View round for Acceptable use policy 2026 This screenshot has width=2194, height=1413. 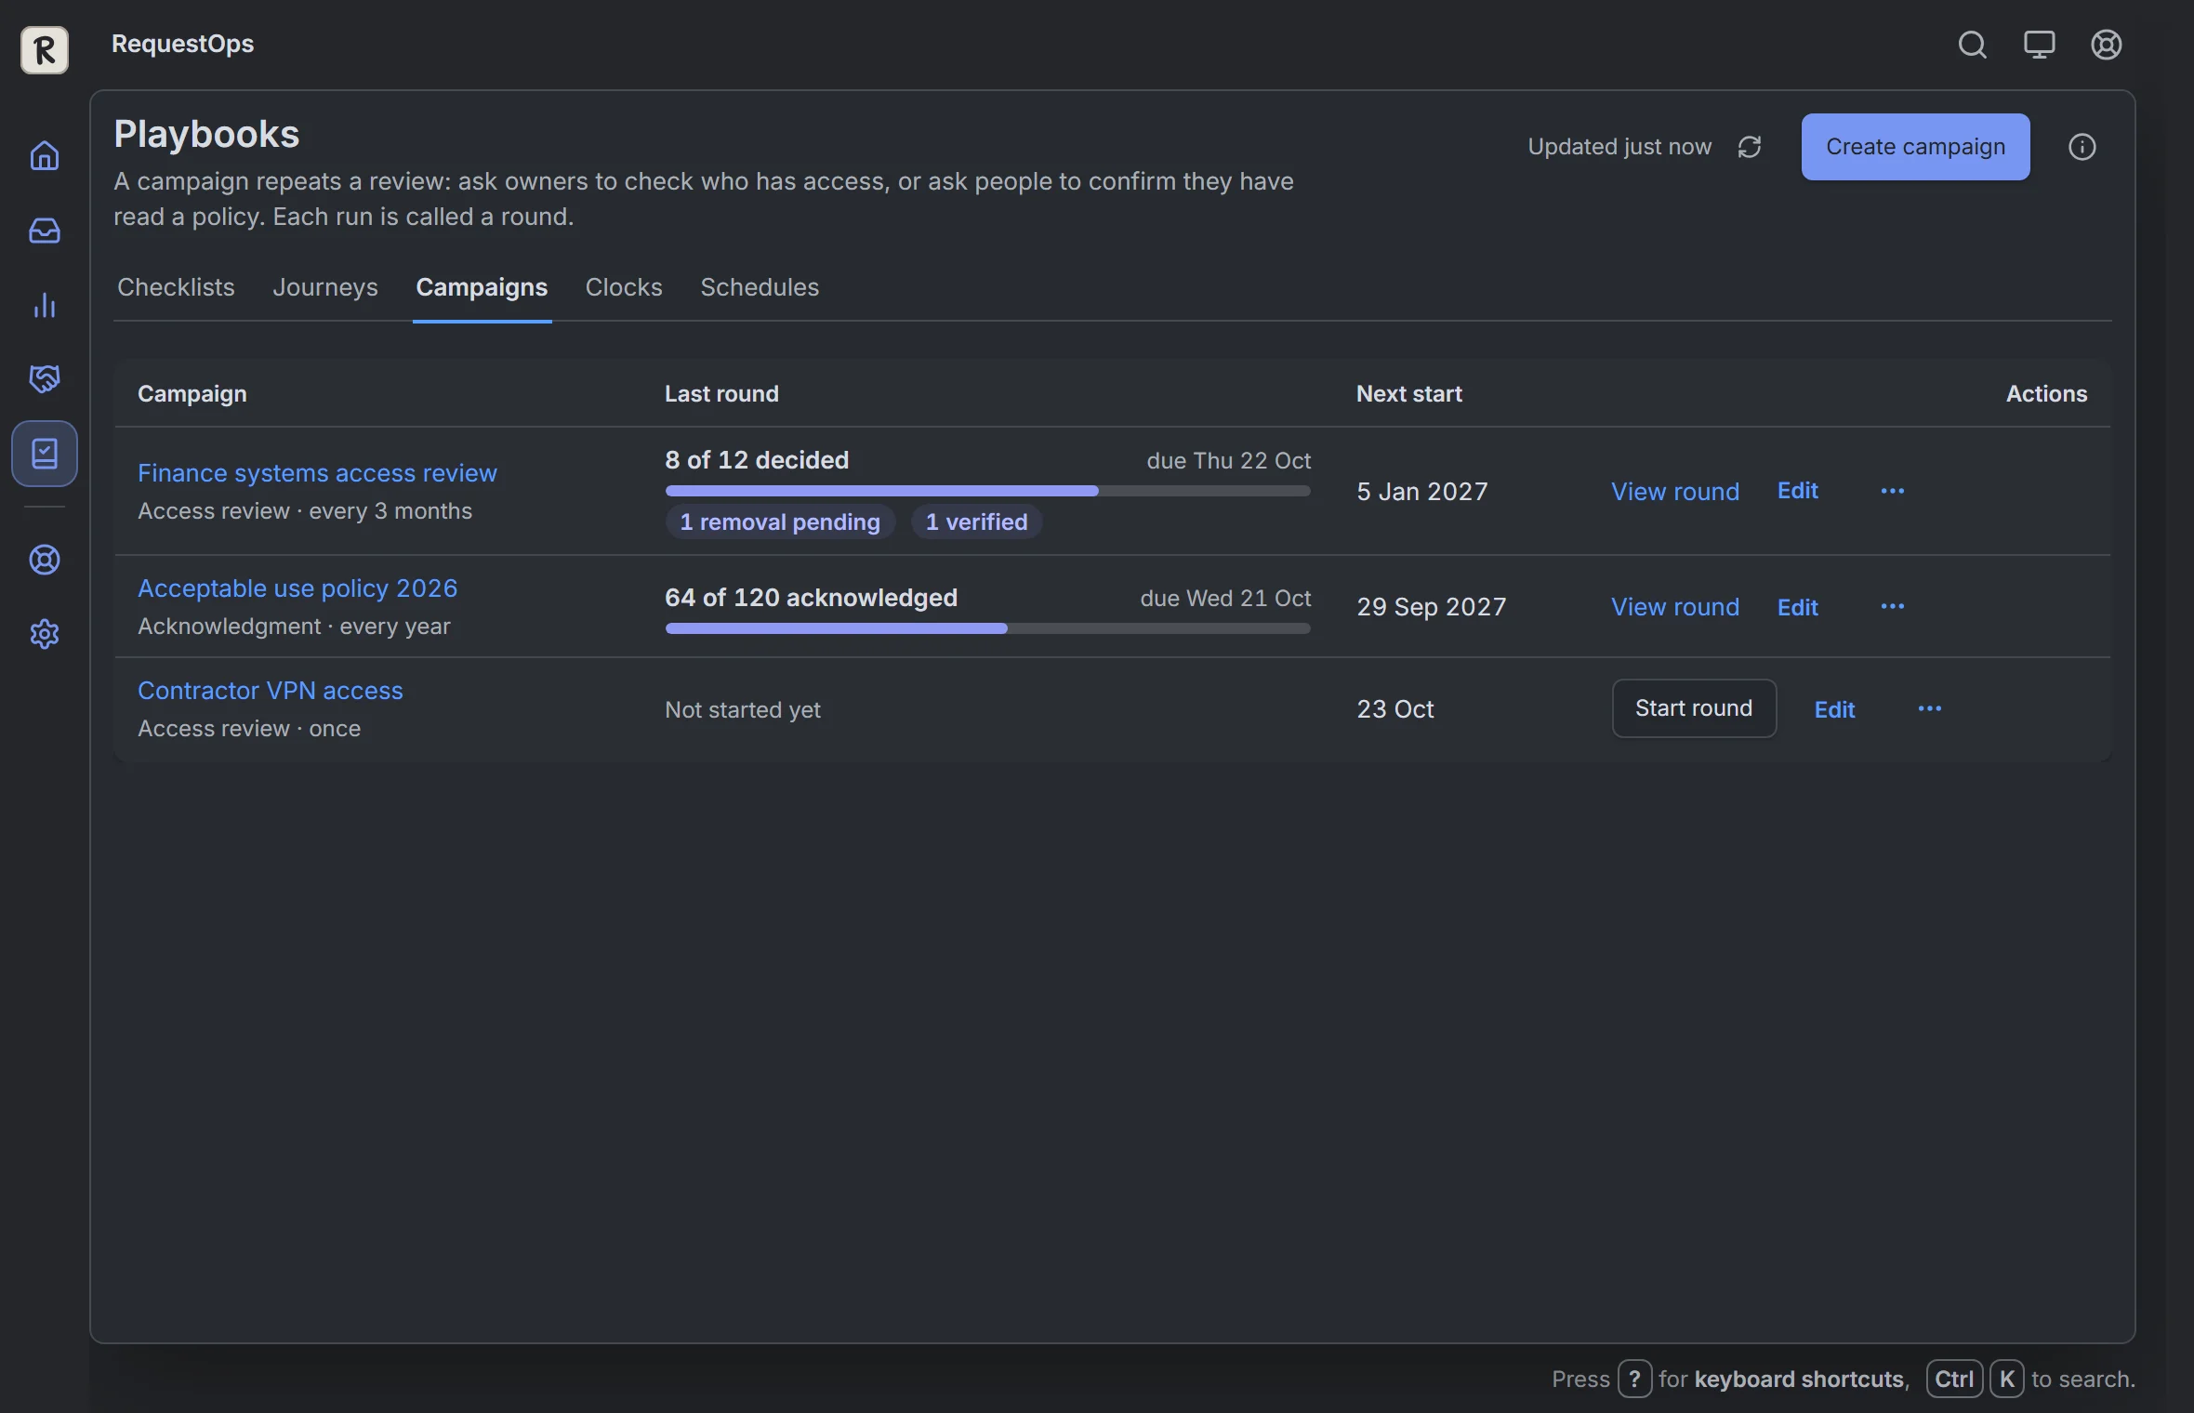1674,606
